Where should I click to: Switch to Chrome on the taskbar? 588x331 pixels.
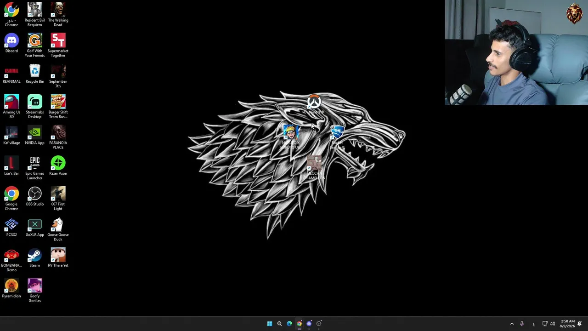coord(299,324)
